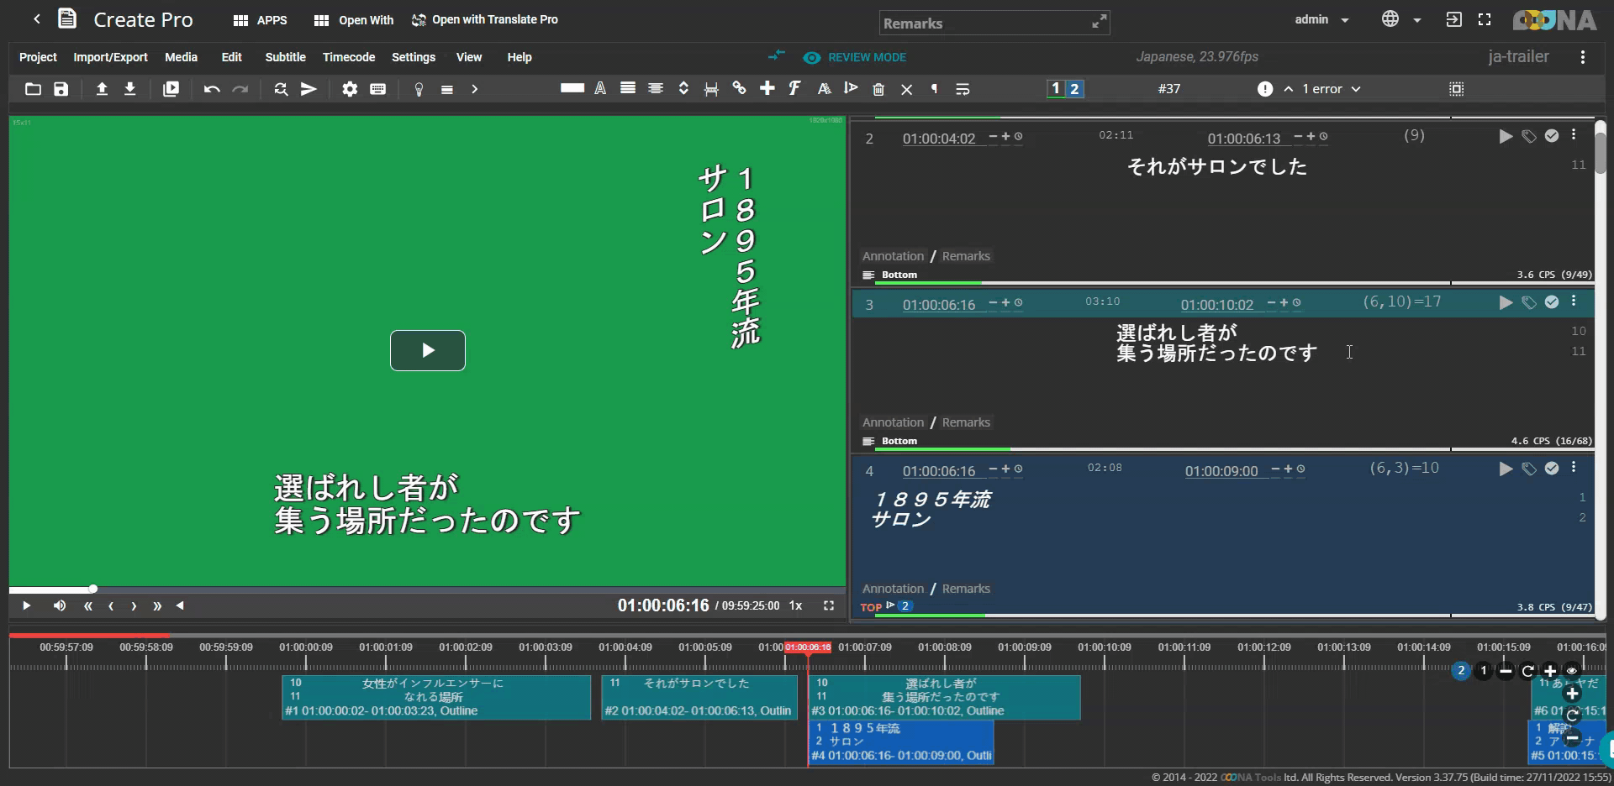Screen dimensions: 1614x786
Task: Switch to subtitle track 2
Action: 1074,89
